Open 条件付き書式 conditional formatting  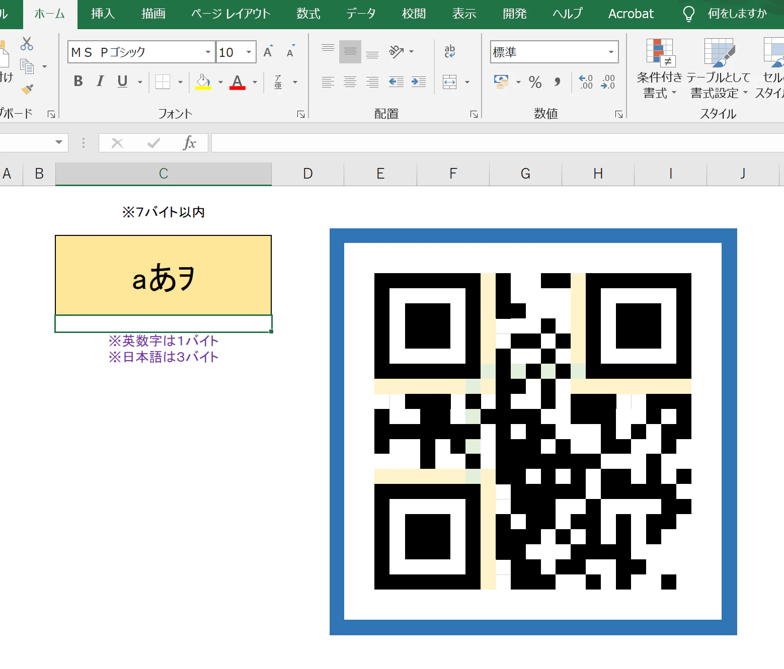tap(660, 69)
